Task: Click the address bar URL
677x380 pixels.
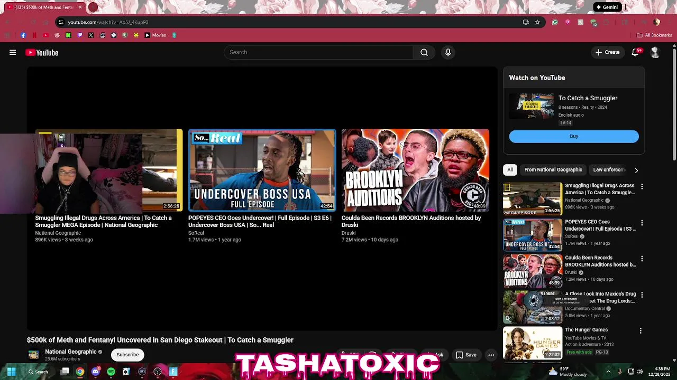Action: 108,22
